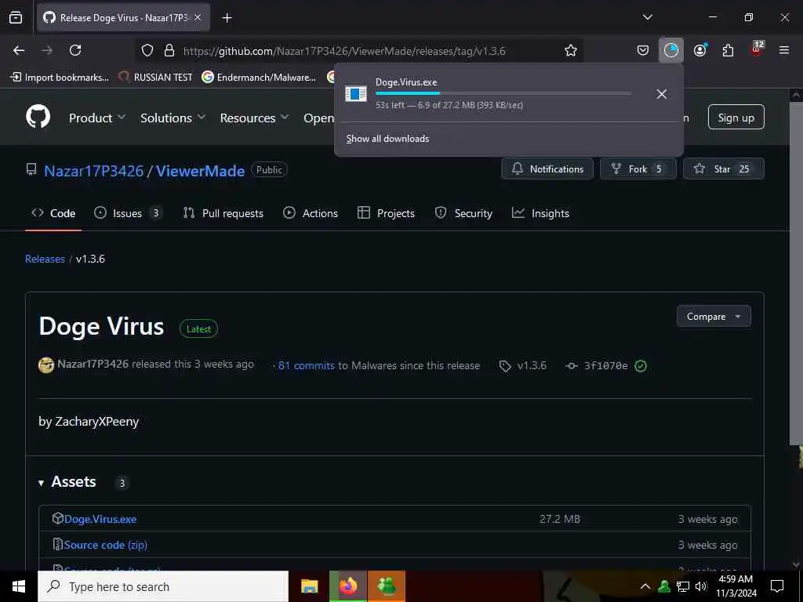Open a new tab with plus button
Screen dimensions: 803x602
click(x=227, y=18)
